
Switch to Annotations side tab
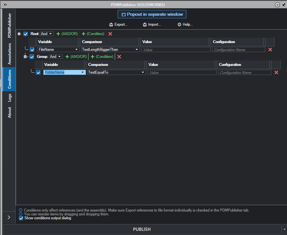(x=9, y=54)
